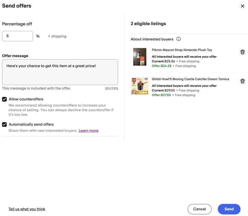
Task: Click inside the Offer message text box
Action: tap(60, 72)
